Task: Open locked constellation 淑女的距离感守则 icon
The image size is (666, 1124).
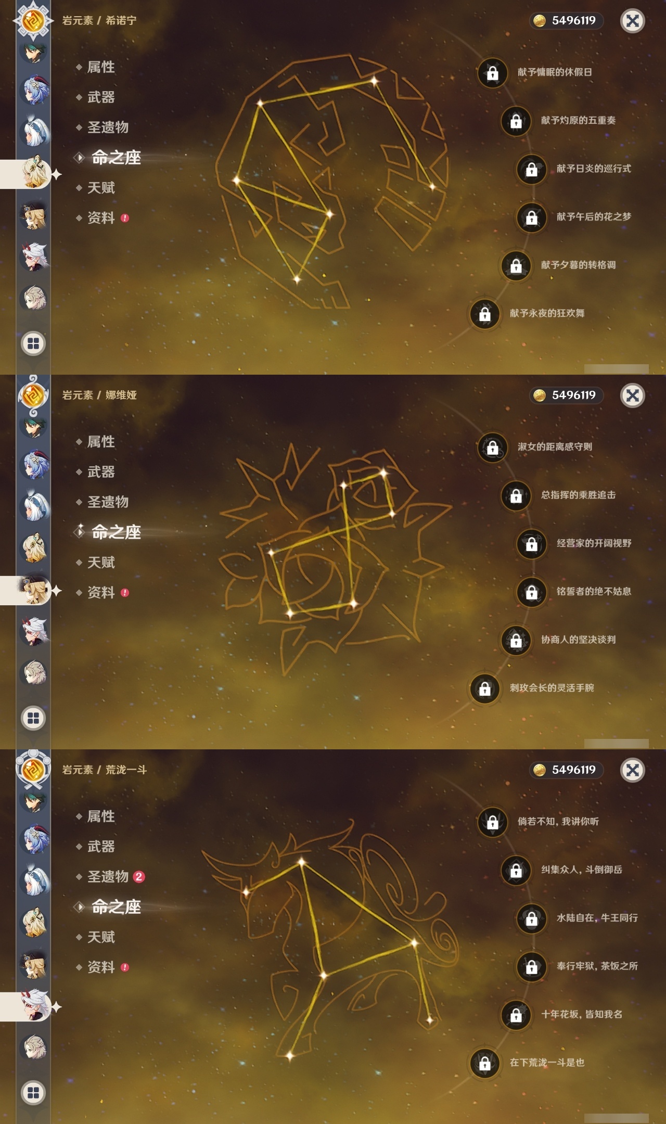Action: coord(492,448)
